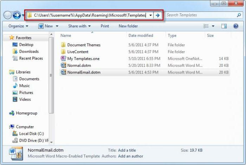Click the Go To arrow button
This screenshot has height=165, width=246.
pyautogui.click(x=157, y=15)
